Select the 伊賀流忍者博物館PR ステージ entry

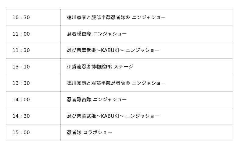(x=100, y=67)
